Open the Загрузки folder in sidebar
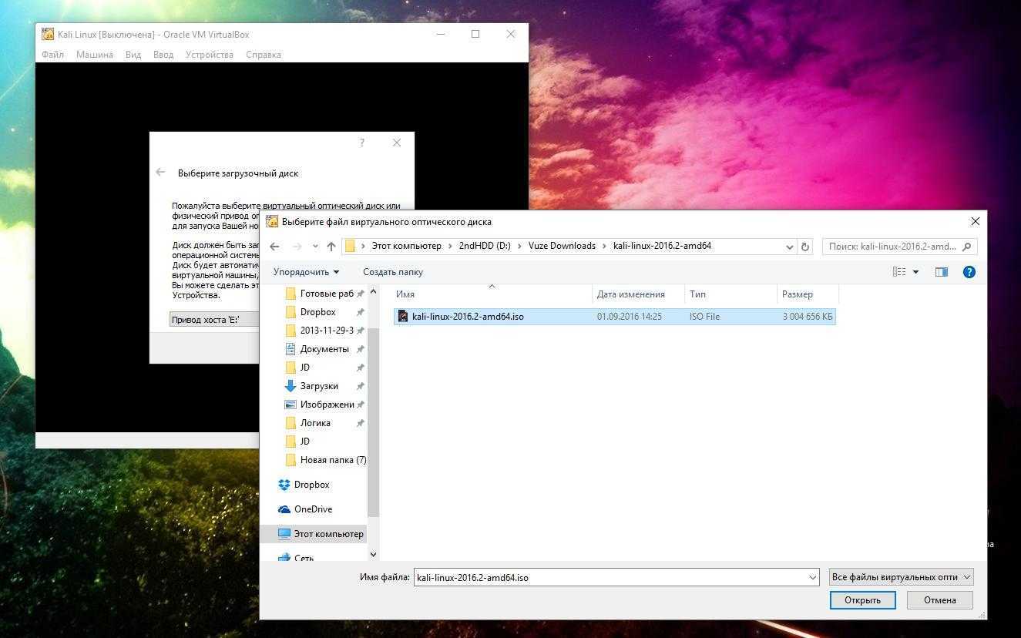Screen dimensions: 1021x638 pyautogui.click(x=319, y=386)
